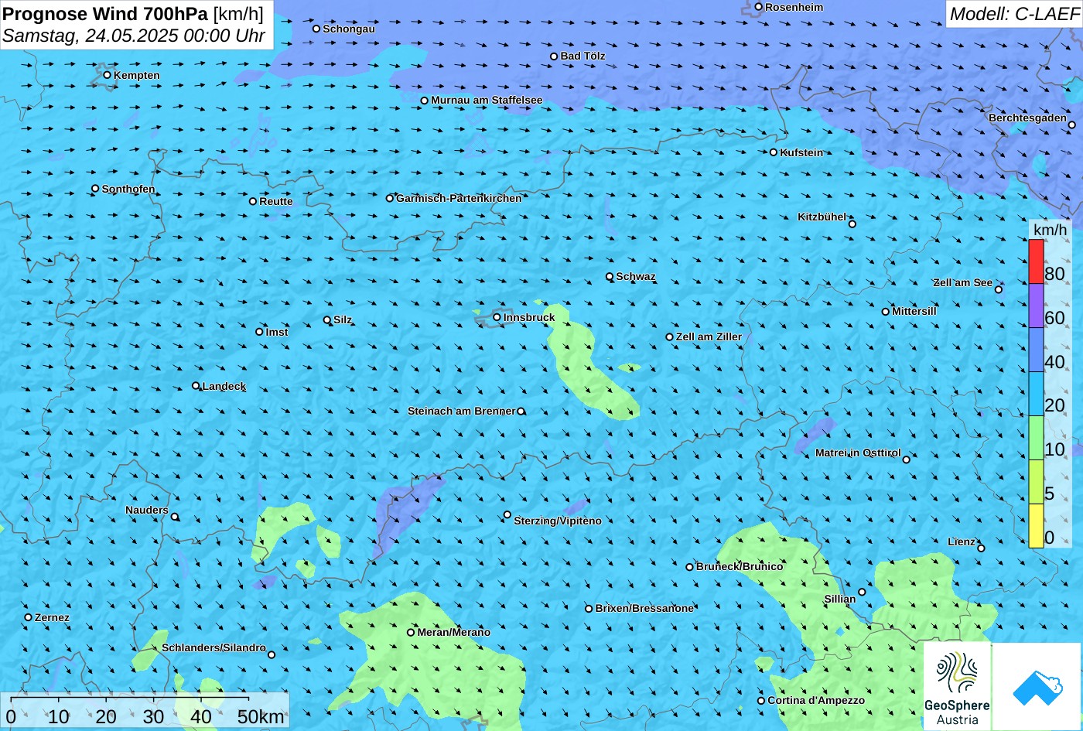
Task: Click the Kufstein city marker
Action: click(x=774, y=152)
